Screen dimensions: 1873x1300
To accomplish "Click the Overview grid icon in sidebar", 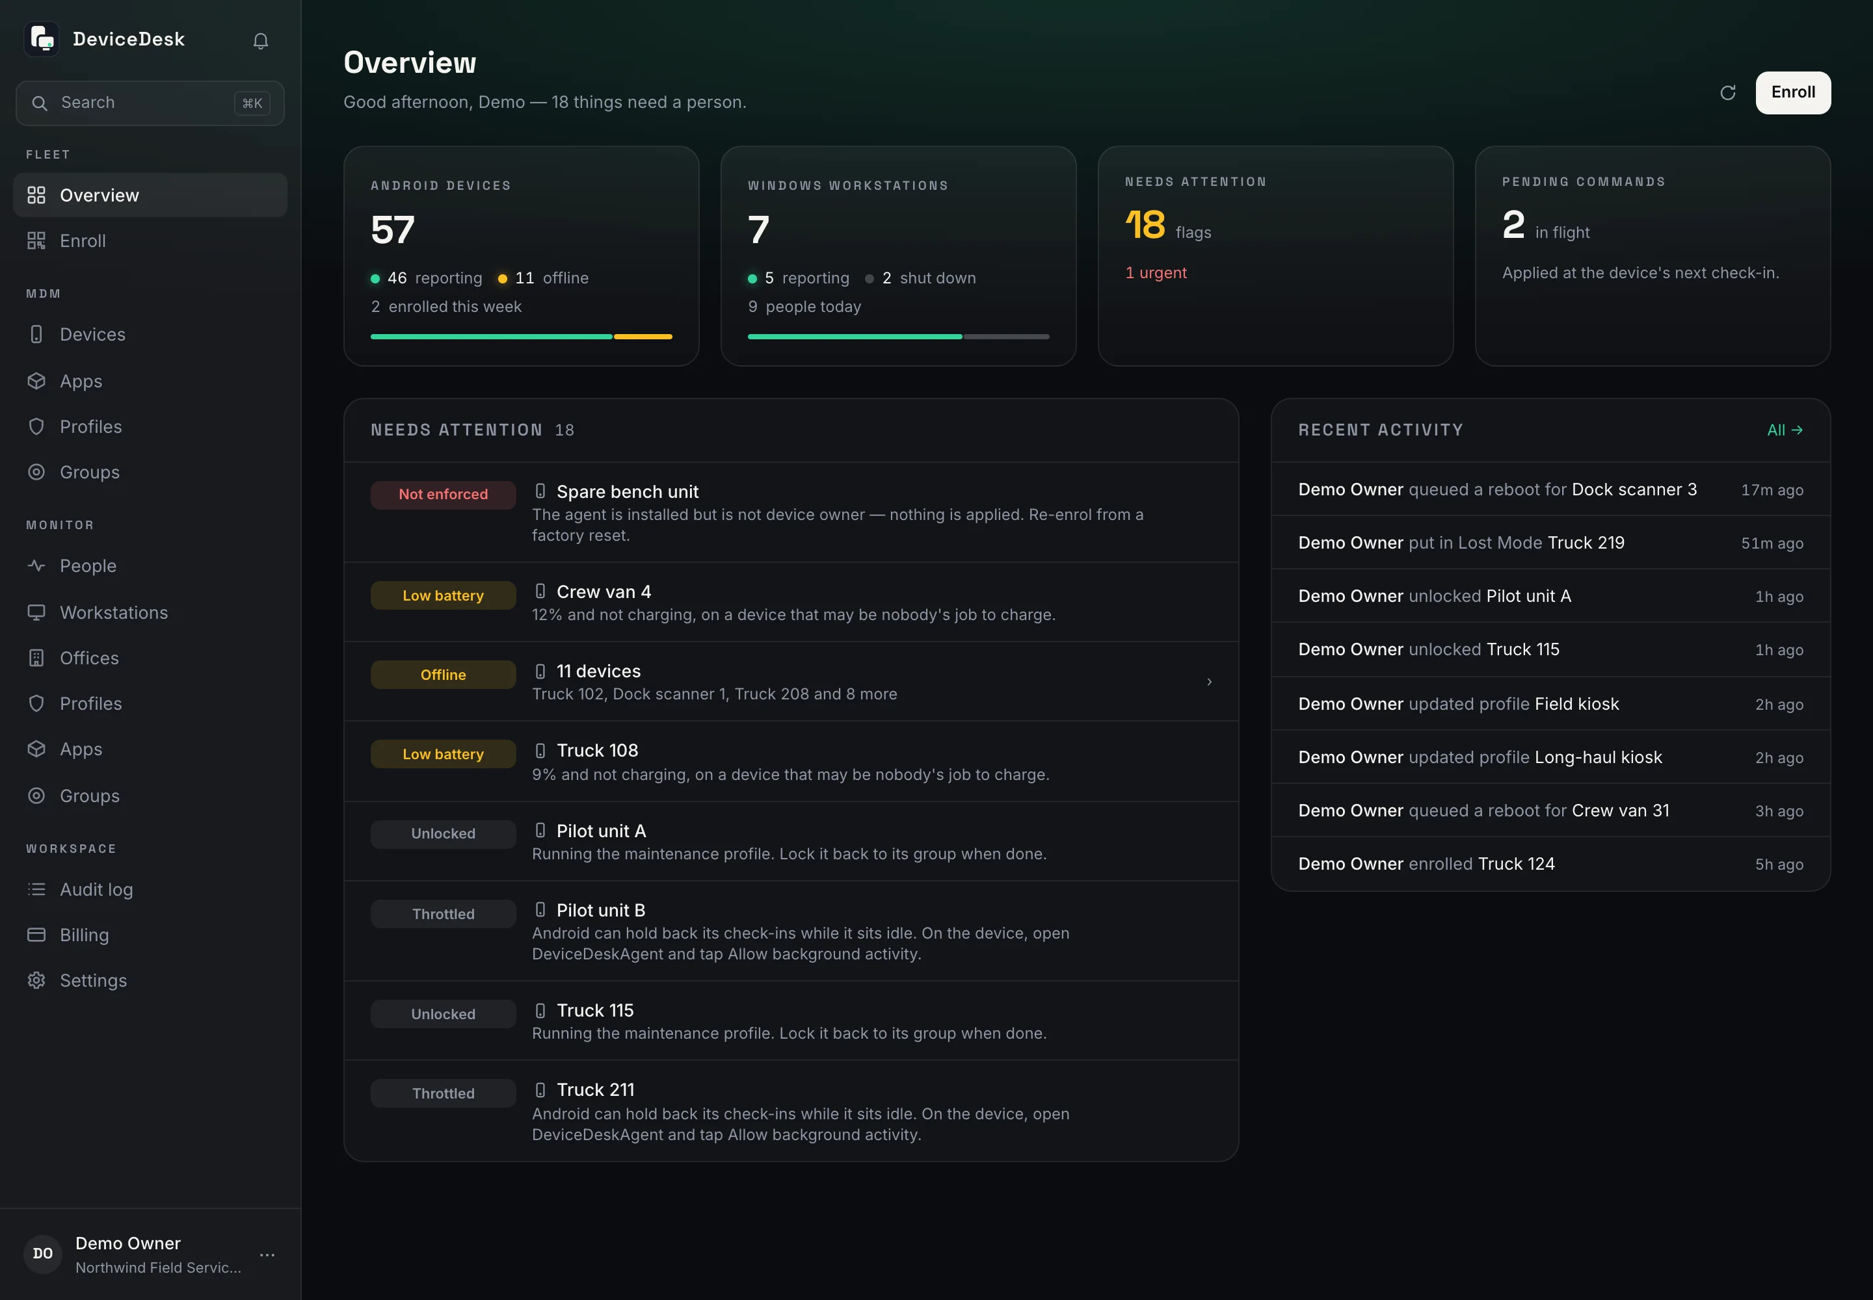I will tap(36, 194).
